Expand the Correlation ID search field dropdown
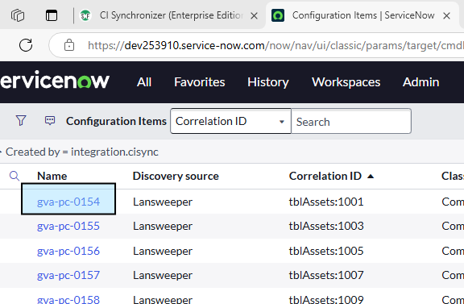Viewport: 464px width, 304px height. coord(230,121)
